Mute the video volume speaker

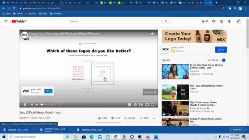(x=37, y=105)
